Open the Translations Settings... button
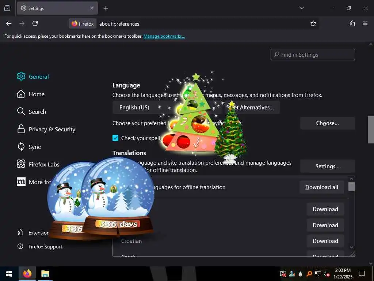374x281 pixels. pyautogui.click(x=328, y=166)
